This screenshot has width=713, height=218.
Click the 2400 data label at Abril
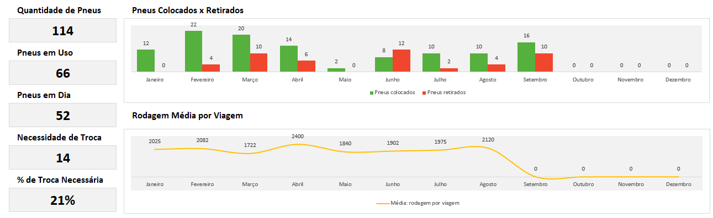point(298,136)
